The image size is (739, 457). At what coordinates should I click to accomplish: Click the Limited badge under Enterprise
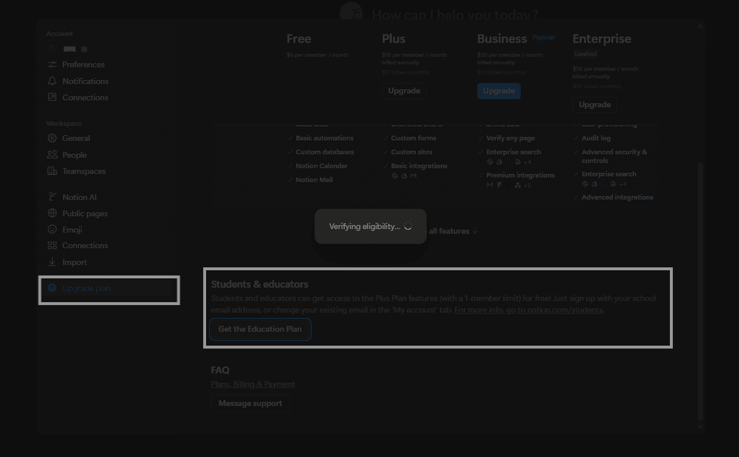point(586,54)
